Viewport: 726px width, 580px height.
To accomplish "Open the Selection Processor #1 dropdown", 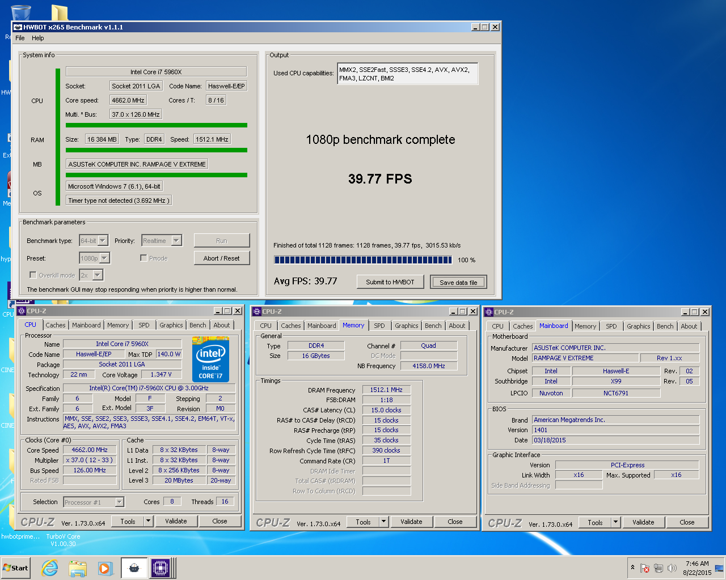I will [x=119, y=502].
